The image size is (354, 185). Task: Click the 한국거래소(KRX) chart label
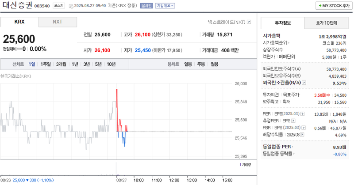15,76
